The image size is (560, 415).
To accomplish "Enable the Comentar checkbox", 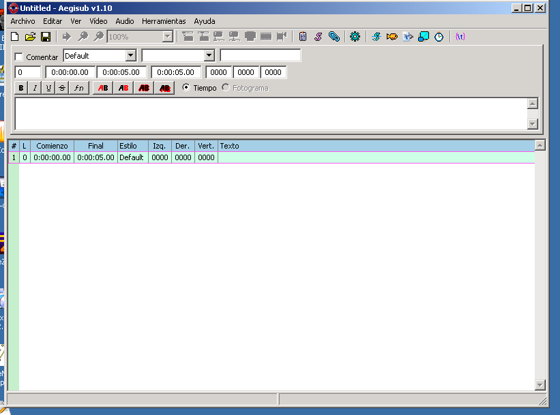I will pyautogui.click(x=19, y=57).
